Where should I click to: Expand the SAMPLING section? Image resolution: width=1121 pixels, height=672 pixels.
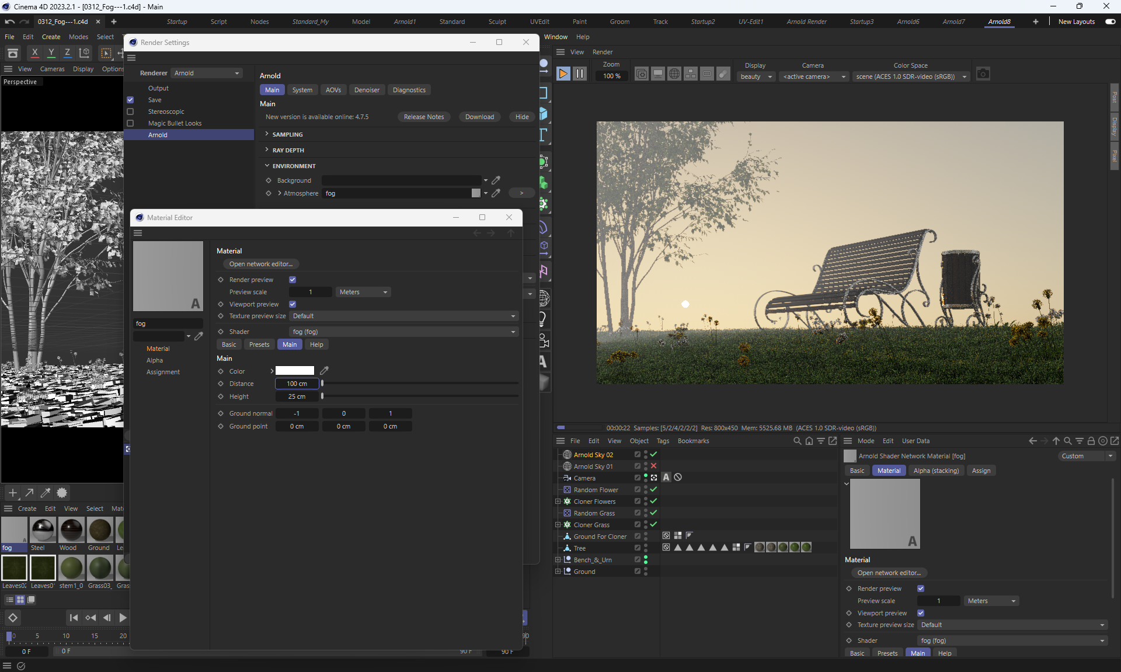[287, 134]
